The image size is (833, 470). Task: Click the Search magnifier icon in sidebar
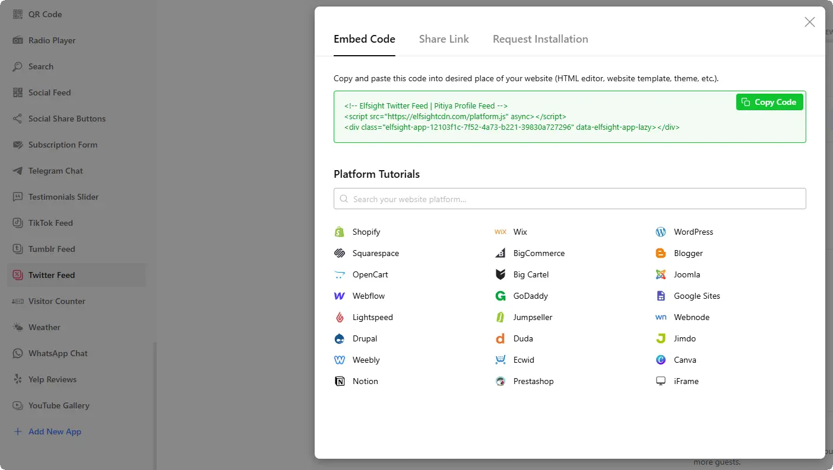click(x=18, y=66)
